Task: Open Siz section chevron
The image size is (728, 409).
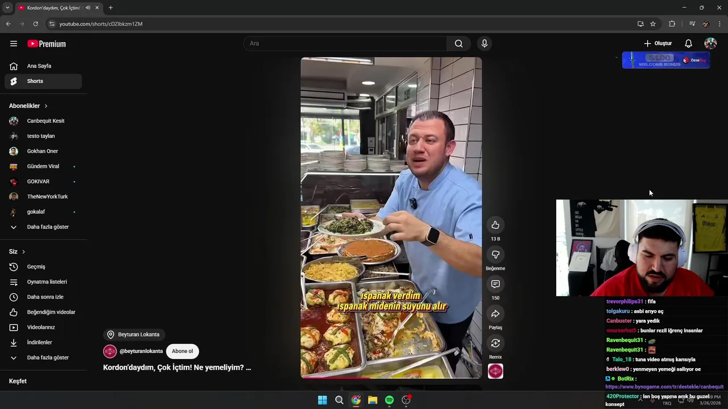Action: point(23,252)
